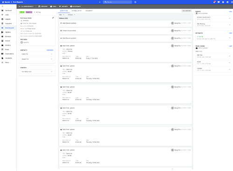The image size is (233, 171).
Task: Expand the Site Prep work order
Action: pyautogui.click(x=213, y=56)
